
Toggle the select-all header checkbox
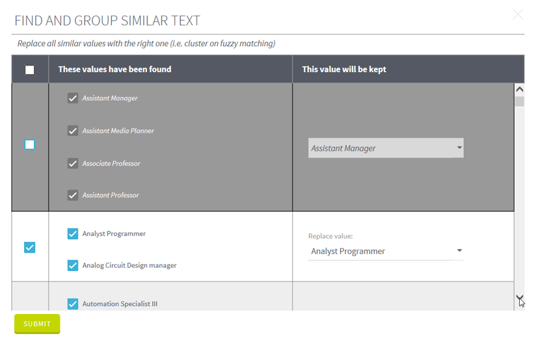point(30,70)
